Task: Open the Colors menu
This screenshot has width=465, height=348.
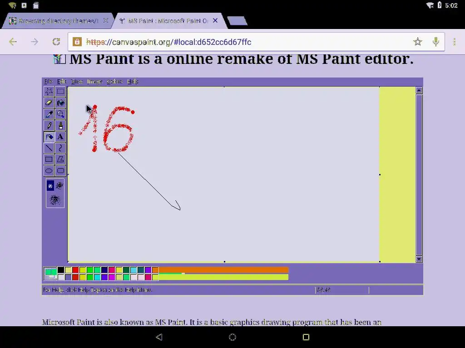Action: pyautogui.click(x=114, y=82)
